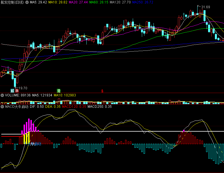Select the MA250: 26.72 label
Image resolution: width=224 pixels, height=173 pixels.
click(x=143, y=2)
